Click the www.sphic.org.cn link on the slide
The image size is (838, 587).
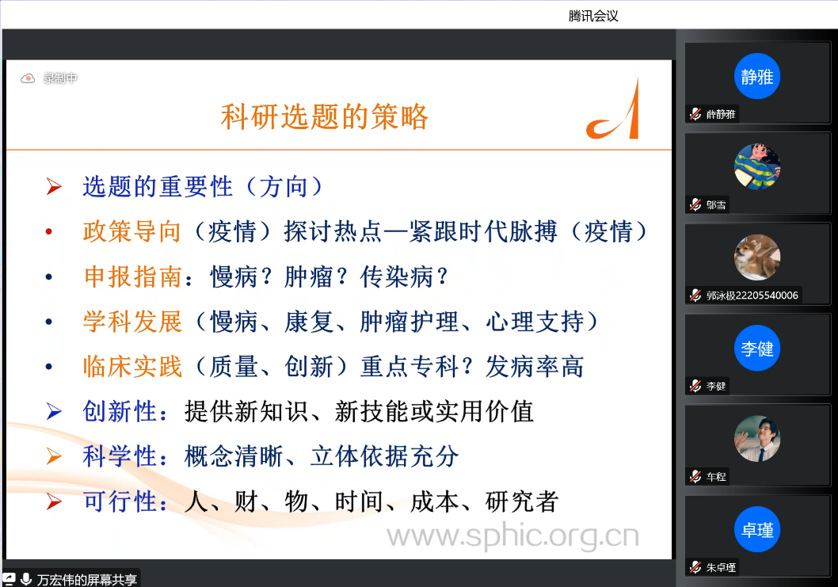tap(512, 536)
